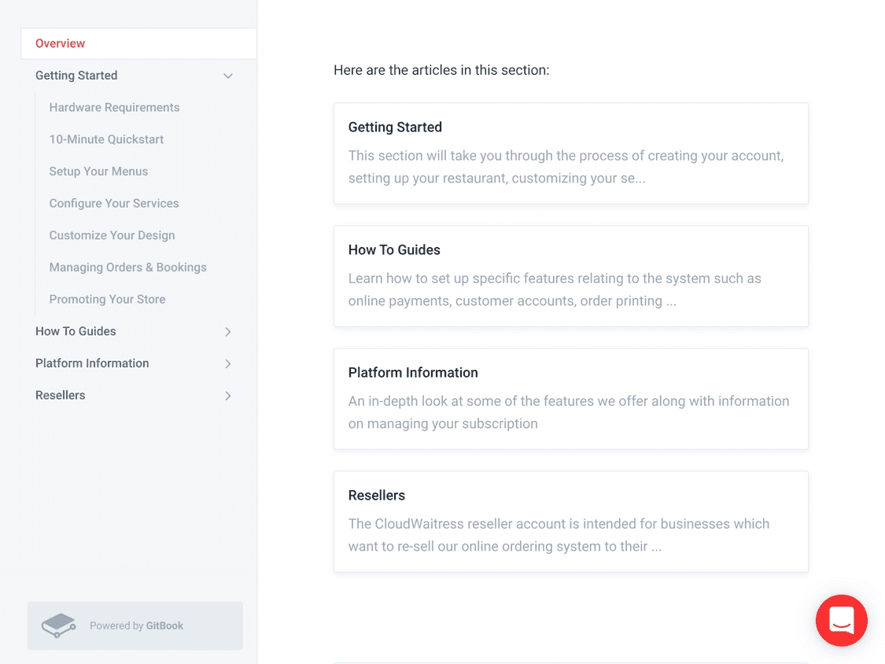Open Promoting Your Store page
885x664 pixels.
[x=107, y=299]
